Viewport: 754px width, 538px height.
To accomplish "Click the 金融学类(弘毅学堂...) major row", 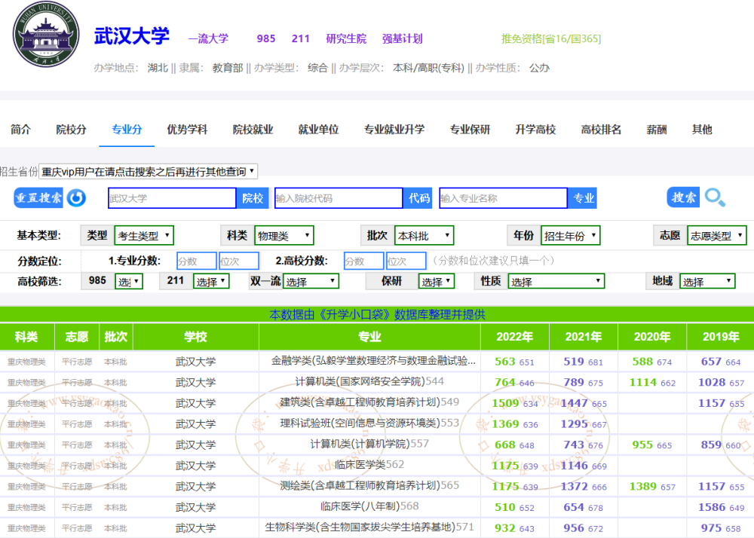I will point(374,361).
